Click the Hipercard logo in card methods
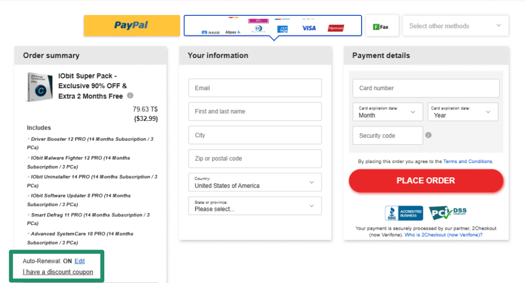This screenshot has height=283, width=526. 336,28
